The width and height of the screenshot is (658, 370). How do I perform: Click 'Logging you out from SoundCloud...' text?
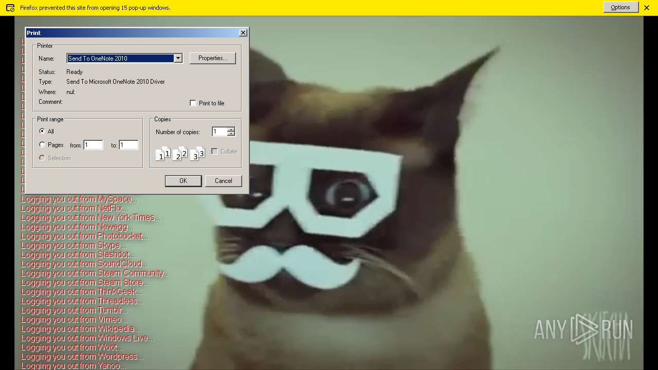(84, 264)
